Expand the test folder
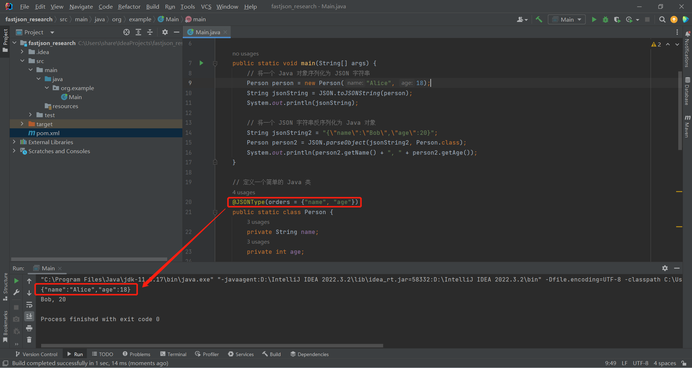This screenshot has height=368, width=692. [x=31, y=115]
